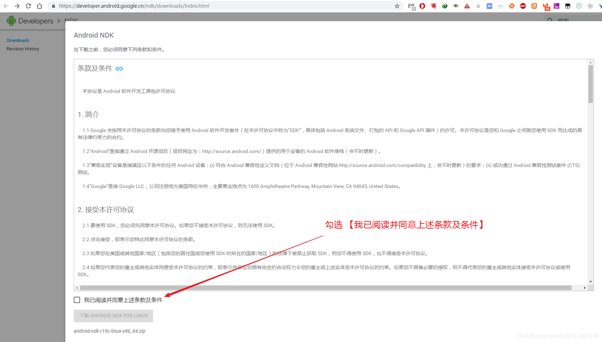Open the Gmail checker extension
The image size is (602, 342).
click(411, 6)
